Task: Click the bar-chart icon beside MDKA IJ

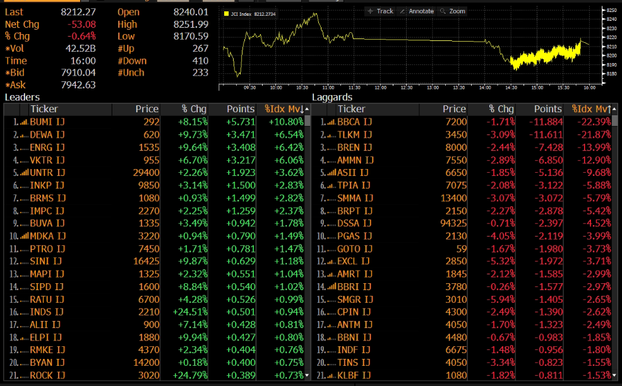Action: [24, 236]
